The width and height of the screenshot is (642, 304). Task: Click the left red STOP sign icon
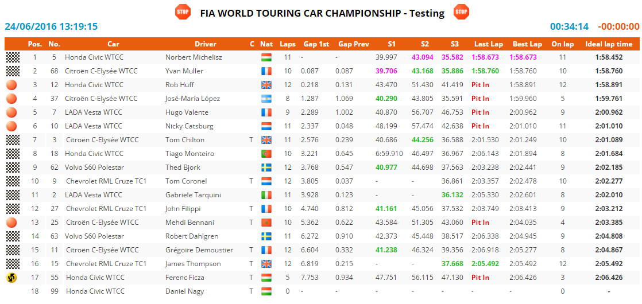click(x=183, y=12)
